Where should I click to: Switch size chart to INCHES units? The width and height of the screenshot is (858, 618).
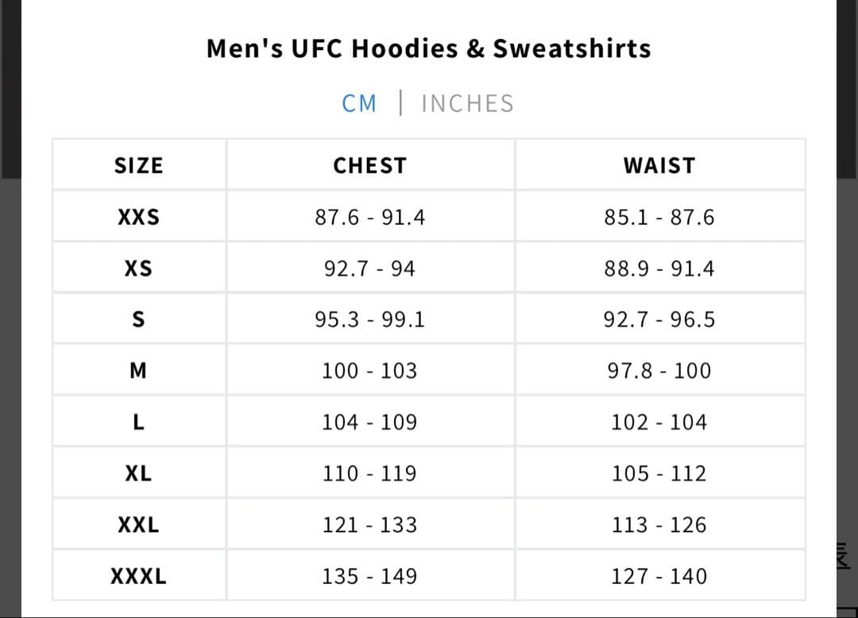[x=467, y=103]
